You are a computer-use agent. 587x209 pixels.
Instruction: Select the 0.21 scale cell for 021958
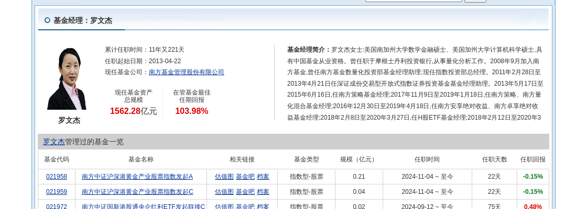click(x=358, y=177)
